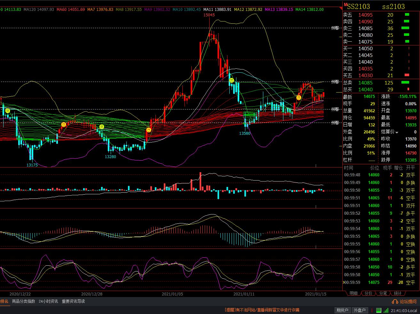Viewport: 420px width, 314px height.
Task: Click the smiley marker nearest the 13580 low label
Action: pos(231,80)
